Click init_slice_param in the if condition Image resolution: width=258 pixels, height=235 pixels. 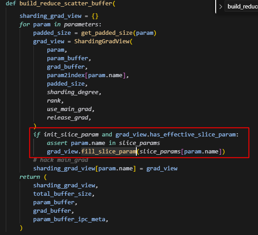(71, 135)
